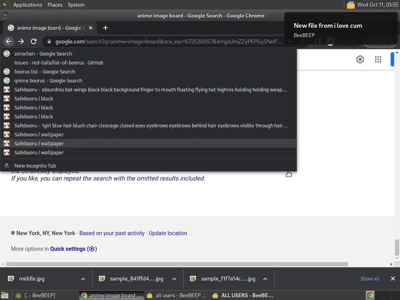Viewport: 400px width, 300px height.
Task: Click Based on your past activity link
Action: [x=112, y=233]
